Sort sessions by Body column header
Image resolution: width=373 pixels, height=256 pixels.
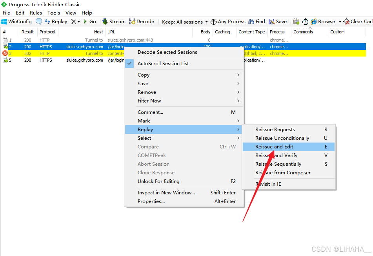(x=202, y=32)
